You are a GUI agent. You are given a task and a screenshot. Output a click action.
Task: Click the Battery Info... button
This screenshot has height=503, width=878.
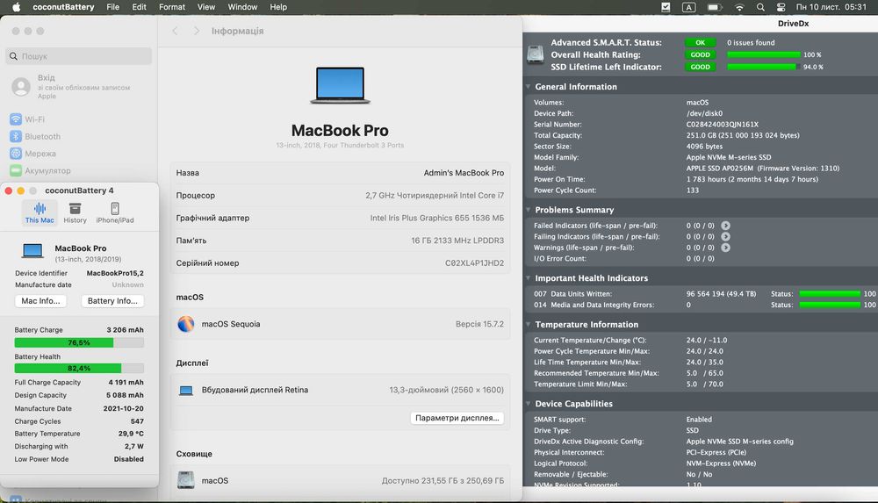point(112,301)
